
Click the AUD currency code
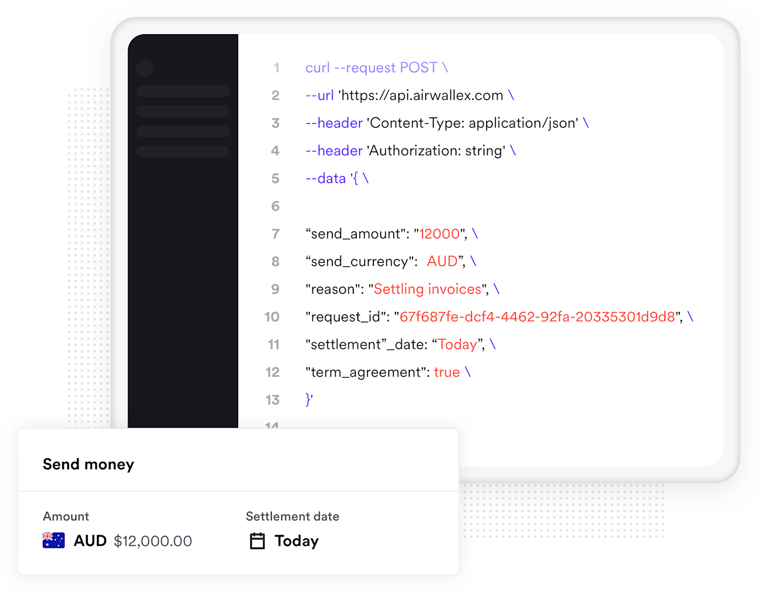pyautogui.click(x=90, y=541)
